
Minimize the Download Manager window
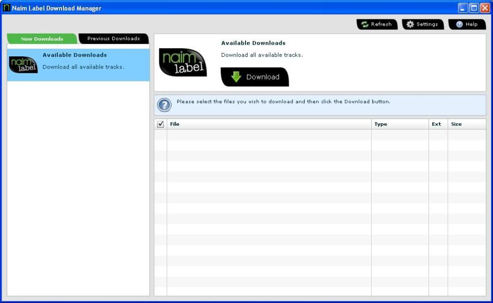pos(463,8)
